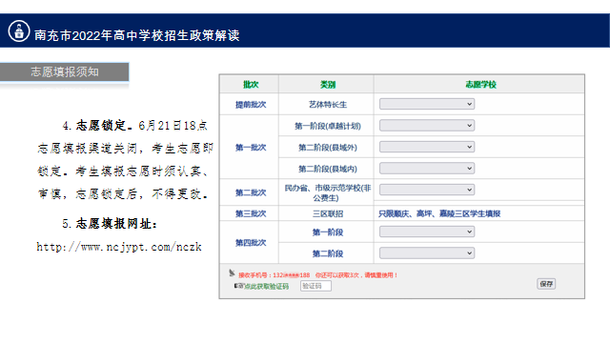Open the 艺体特长生 school dropdown
The height and width of the screenshot is (343, 610).
click(x=427, y=104)
